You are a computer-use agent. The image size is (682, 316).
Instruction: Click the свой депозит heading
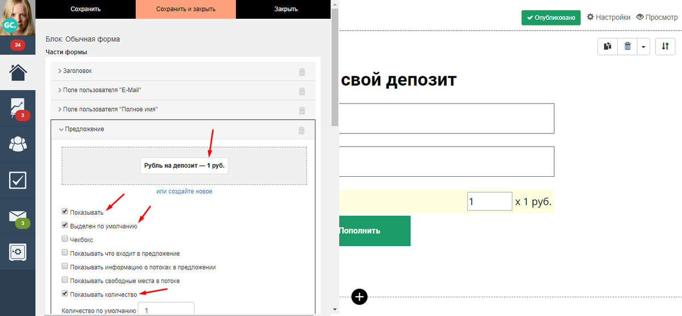(398, 79)
